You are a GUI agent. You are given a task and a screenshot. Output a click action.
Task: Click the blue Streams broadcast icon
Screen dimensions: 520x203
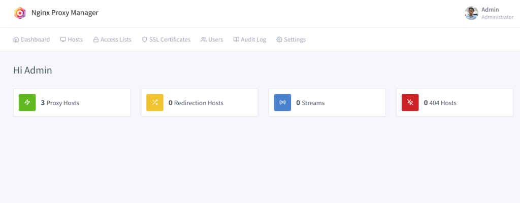[x=282, y=103]
